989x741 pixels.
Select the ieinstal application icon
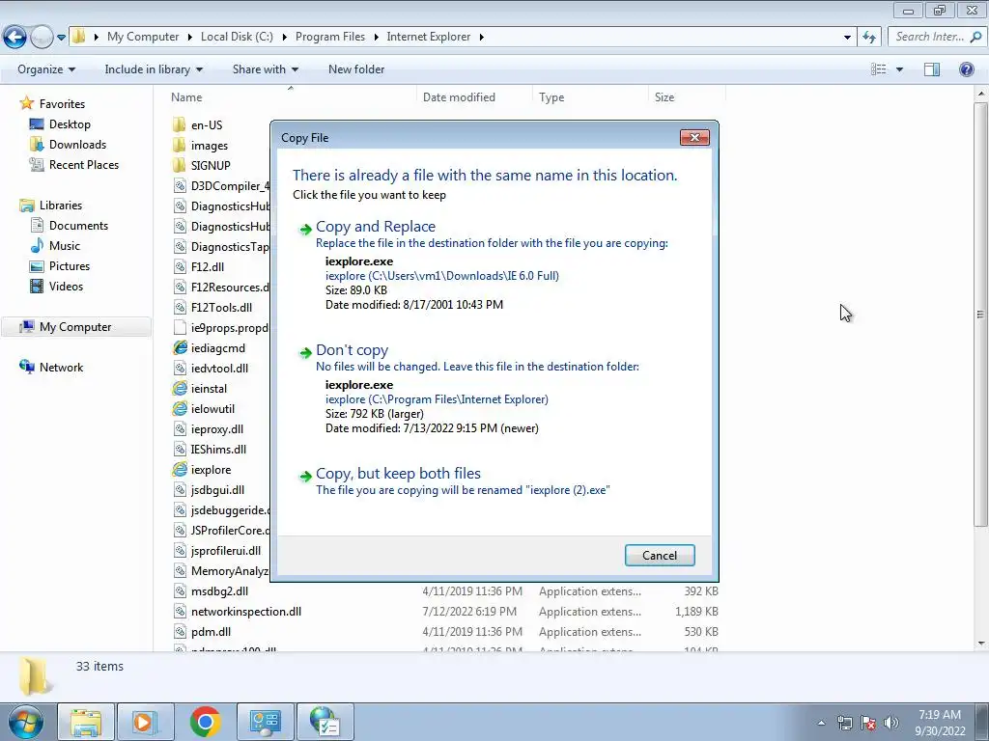pyautogui.click(x=180, y=388)
